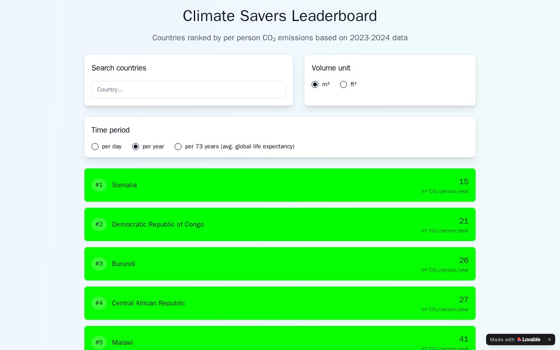Click the Malawi country name
The image size is (560, 350).
coord(122,343)
